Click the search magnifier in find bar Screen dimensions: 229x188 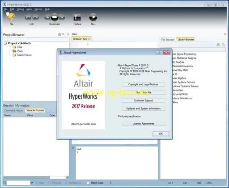(4, 183)
